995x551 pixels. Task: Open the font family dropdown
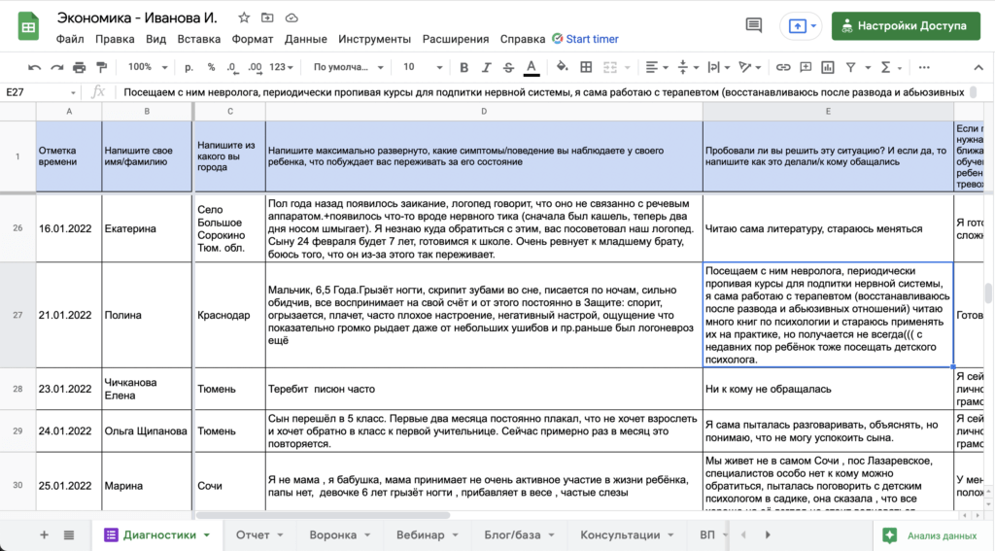(x=349, y=67)
